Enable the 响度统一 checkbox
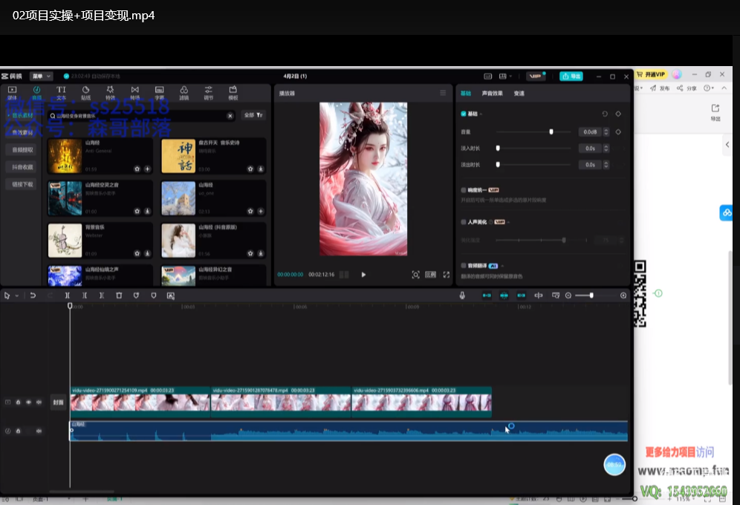Image resolution: width=740 pixels, height=505 pixels. [x=464, y=190]
